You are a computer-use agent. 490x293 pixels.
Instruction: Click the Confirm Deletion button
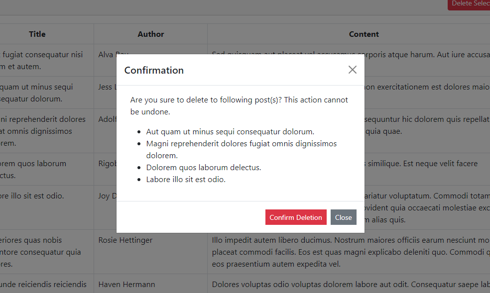(296, 217)
